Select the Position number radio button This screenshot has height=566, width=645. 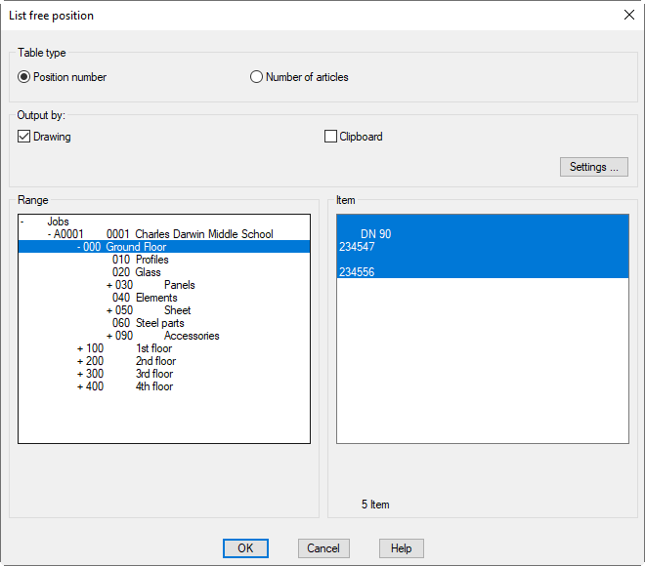click(x=24, y=77)
